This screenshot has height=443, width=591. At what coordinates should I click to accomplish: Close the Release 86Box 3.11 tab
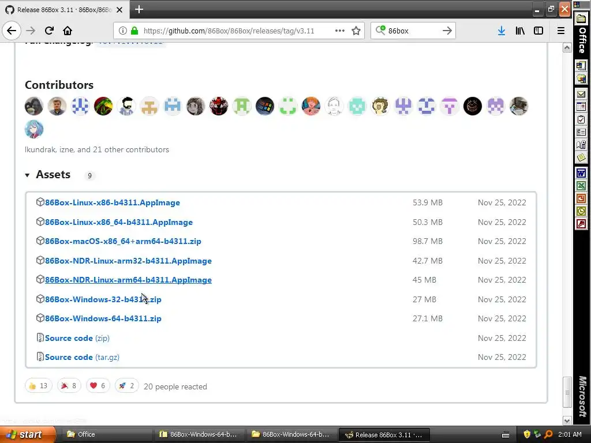(119, 10)
